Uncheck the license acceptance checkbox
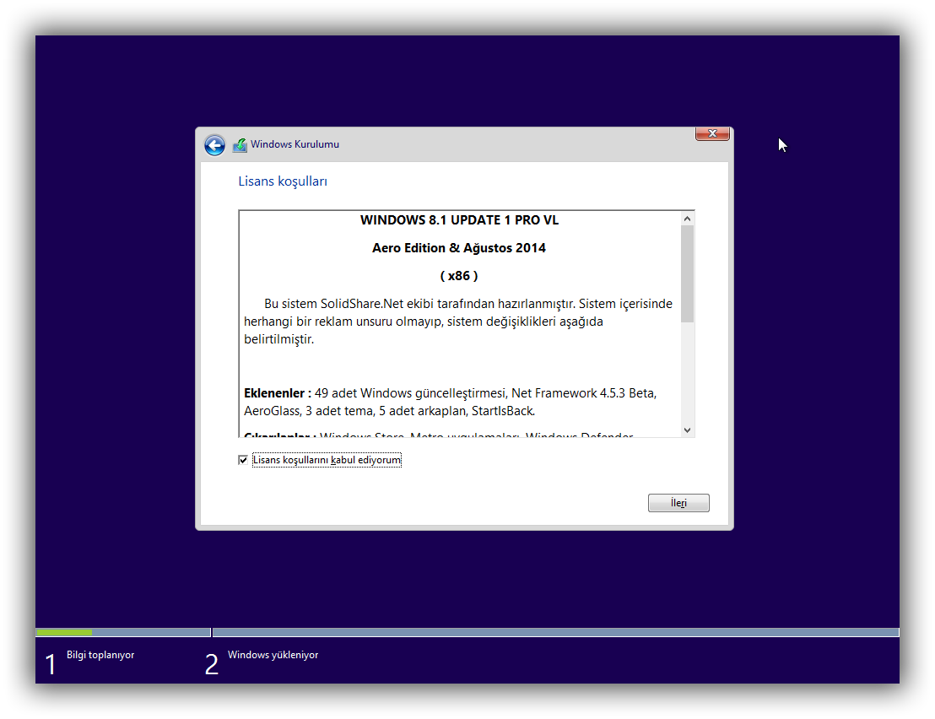This screenshot has width=935, height=719. (243, 460)
